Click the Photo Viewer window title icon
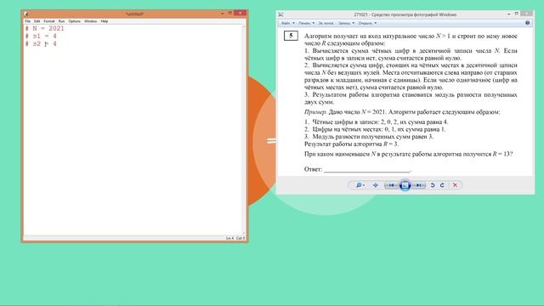544x306 pixels. pyautogui.click(x=280, y=14)
